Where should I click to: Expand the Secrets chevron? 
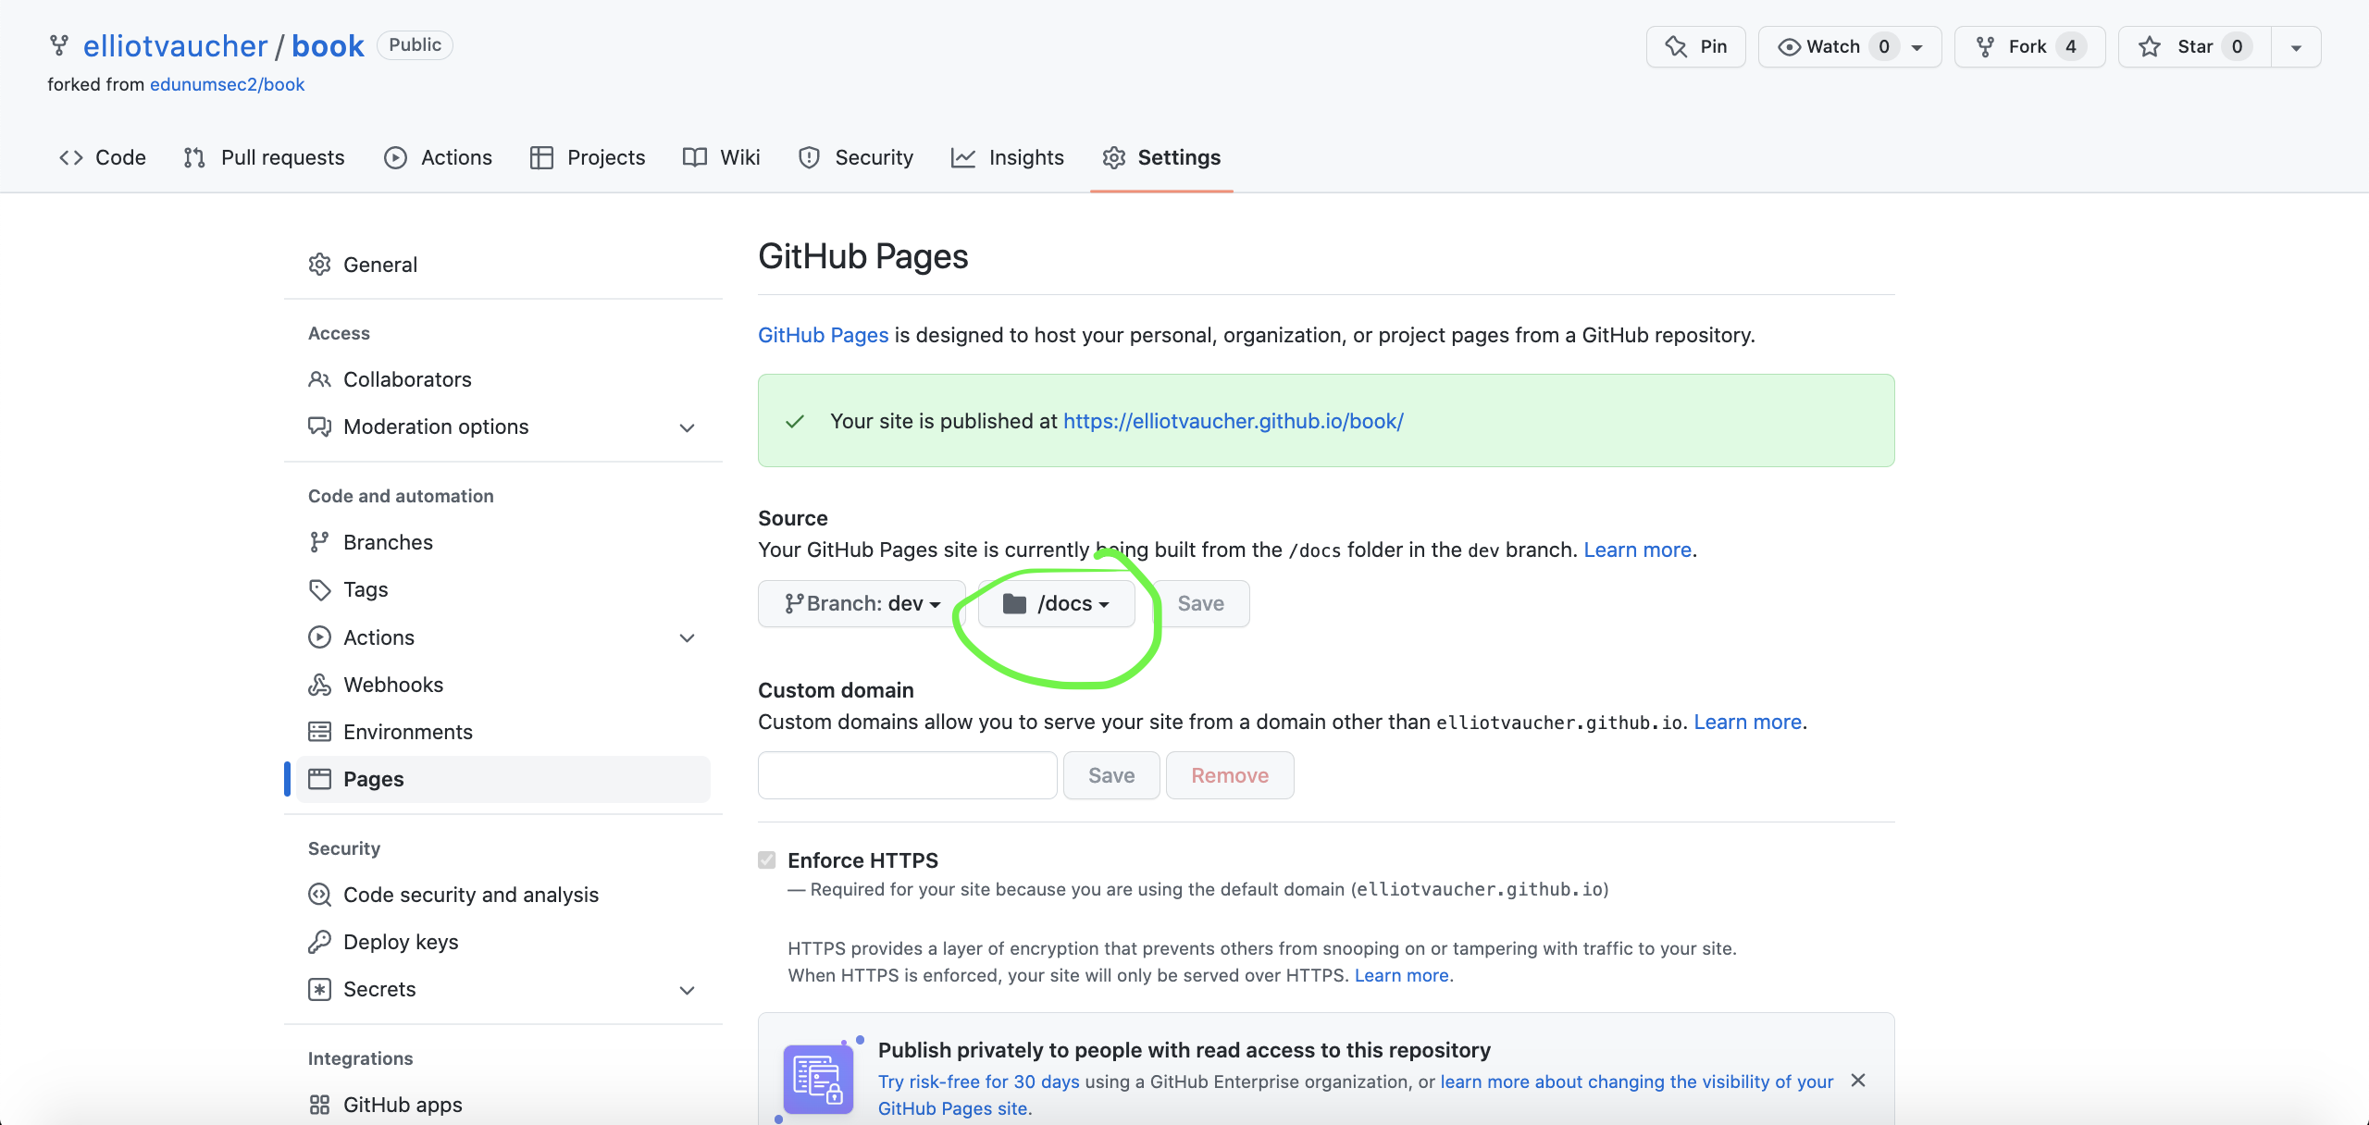click(x=687, y=990)
